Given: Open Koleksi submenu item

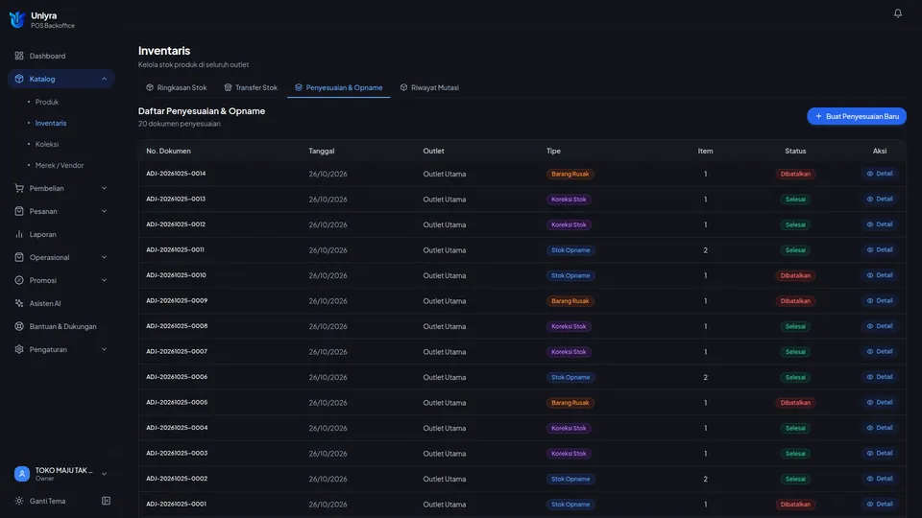Looking at the screenshot, I should point(46,145).
